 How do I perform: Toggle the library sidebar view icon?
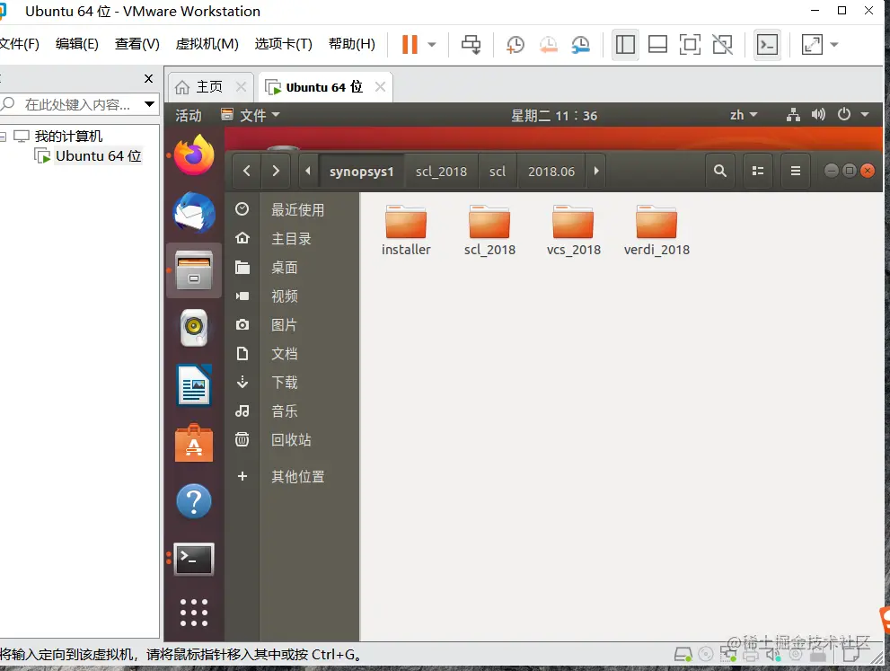[x=625, y=44]
